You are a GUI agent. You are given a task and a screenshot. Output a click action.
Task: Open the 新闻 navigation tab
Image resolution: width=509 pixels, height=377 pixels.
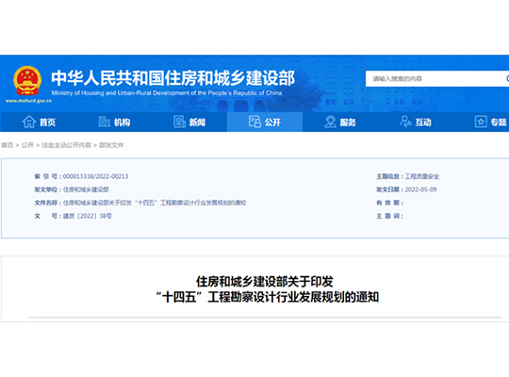189,123
